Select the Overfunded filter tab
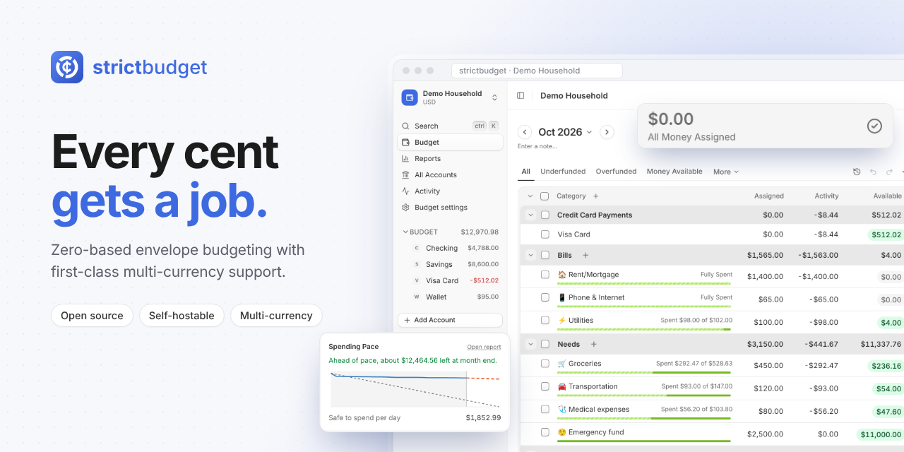This screenshot has height=452, width=904. tap(616, 172)
